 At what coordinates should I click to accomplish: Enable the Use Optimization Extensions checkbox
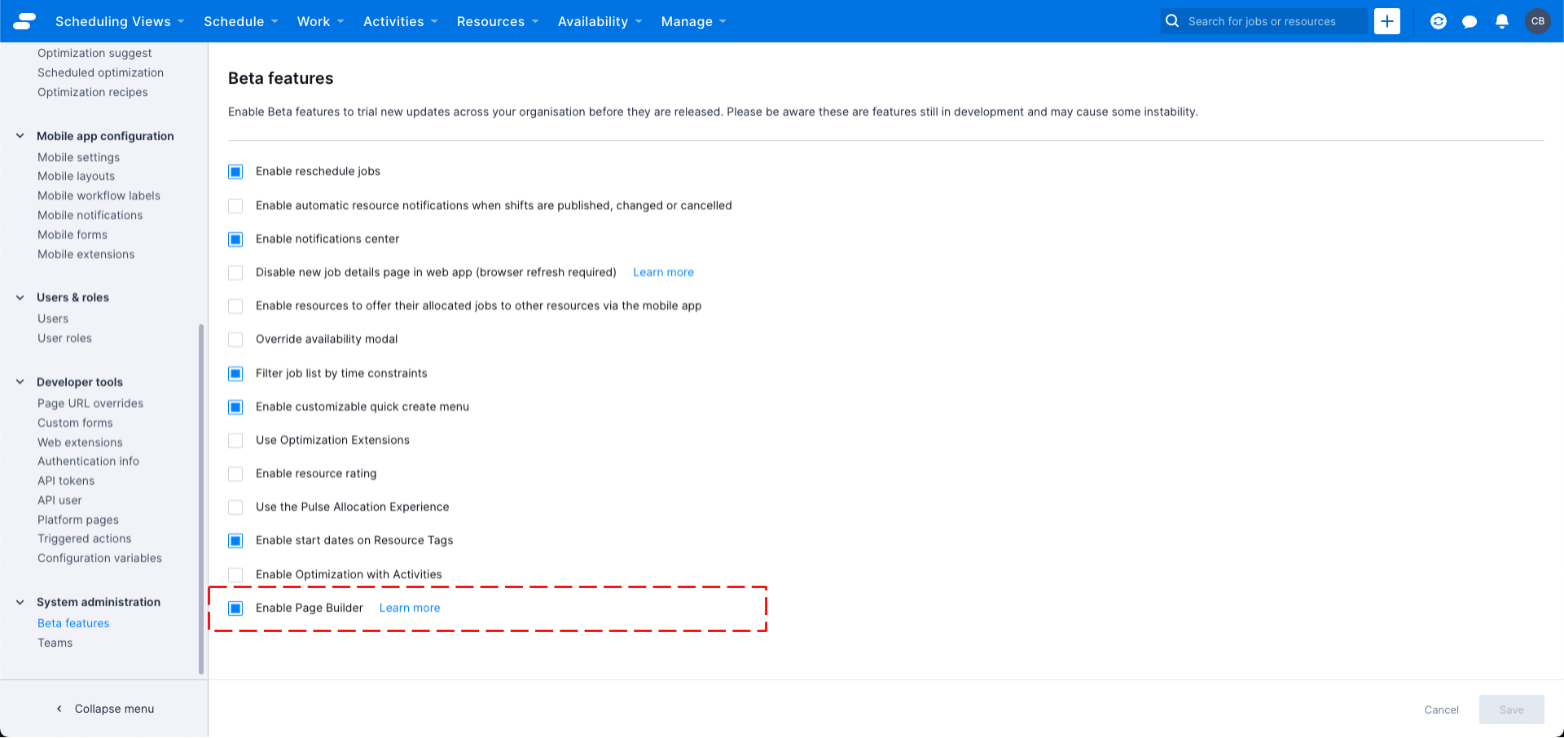click(235, 440)
